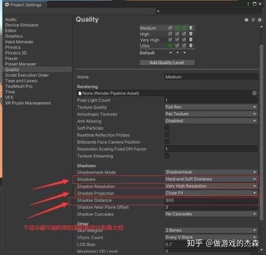Open the Shadowmask Mode dropdown
Screen dimensions: 266x255
click(x=211, y=172)
